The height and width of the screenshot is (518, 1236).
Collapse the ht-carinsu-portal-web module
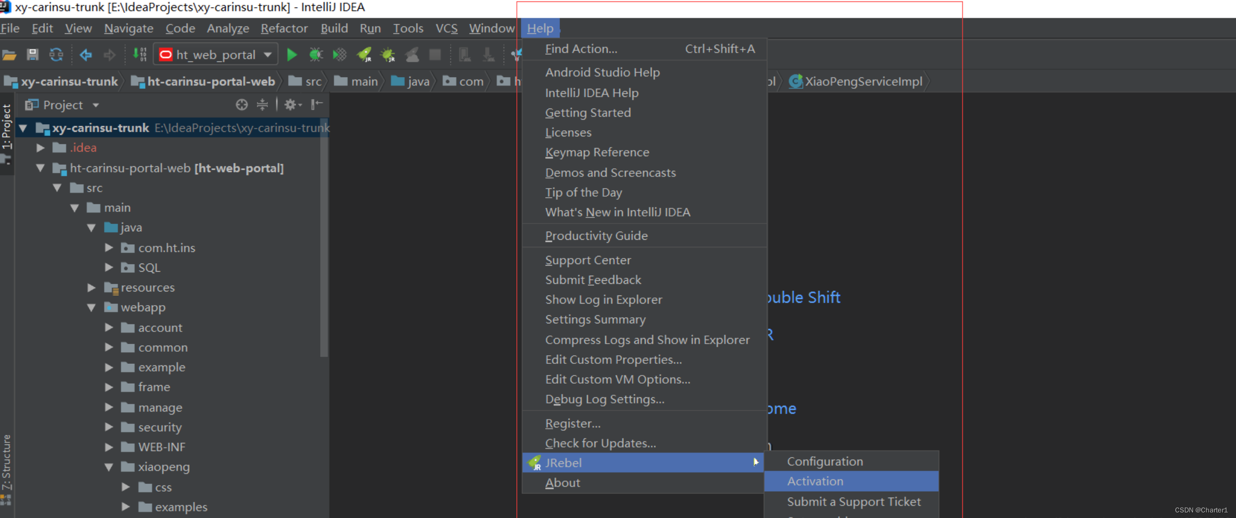click(x=41, y=168)
